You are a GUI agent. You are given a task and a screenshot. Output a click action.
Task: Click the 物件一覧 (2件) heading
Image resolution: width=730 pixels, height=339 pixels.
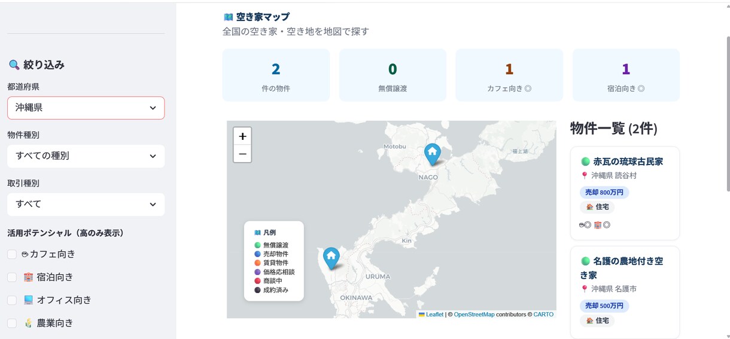614,129
